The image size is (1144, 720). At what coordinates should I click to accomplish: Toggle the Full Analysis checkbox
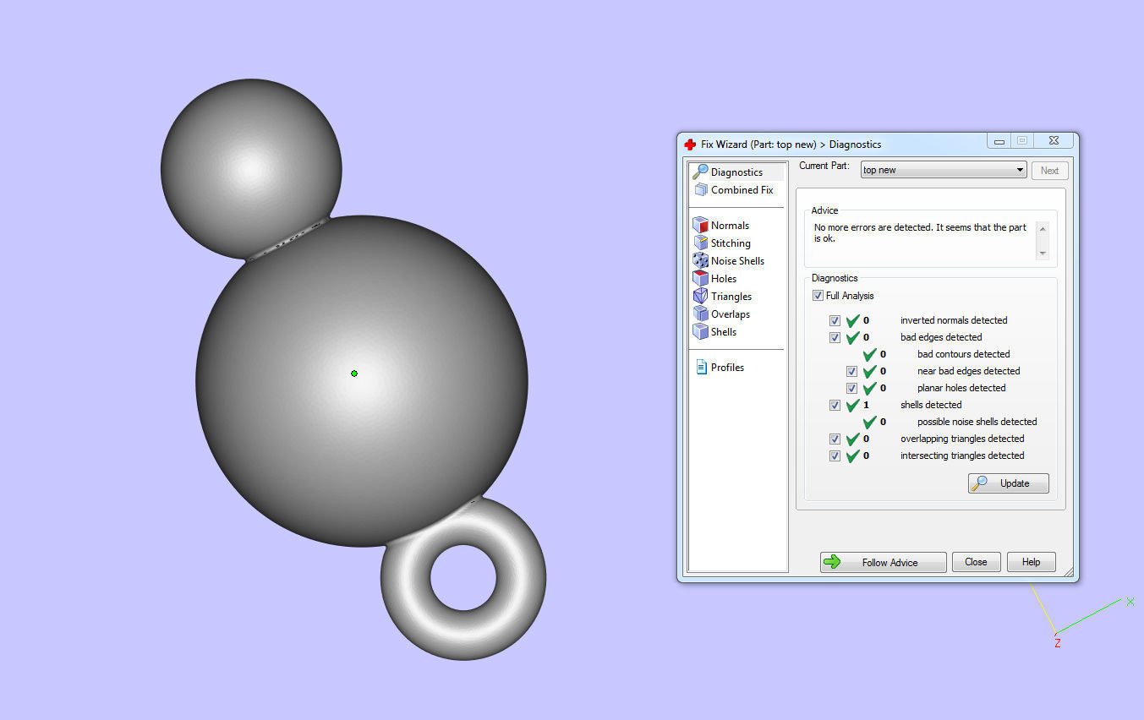point(818,296)
